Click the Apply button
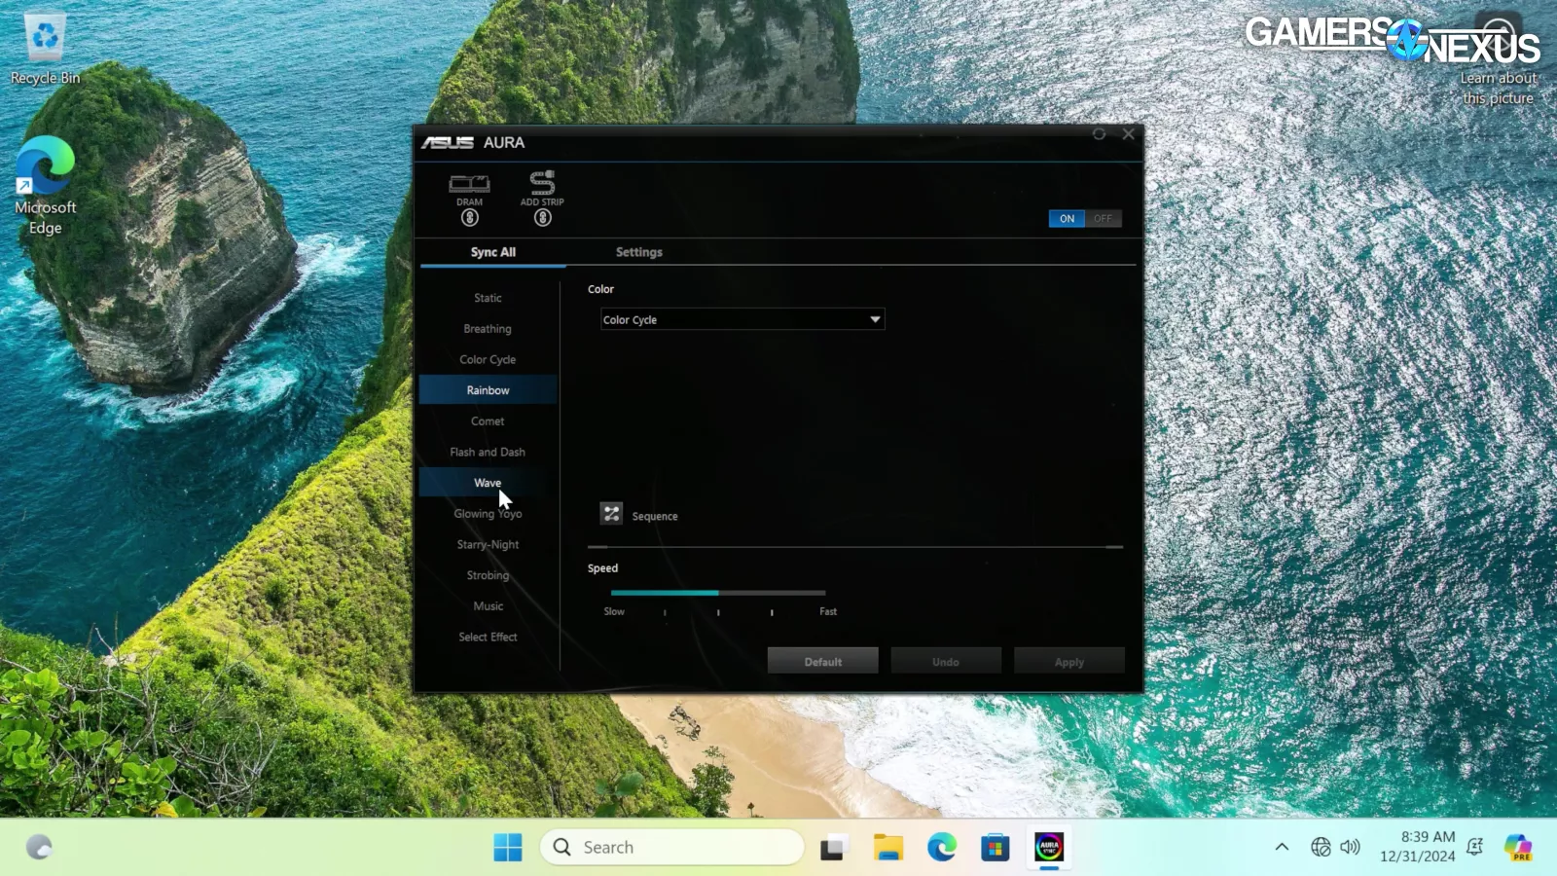The height and width of the screenshot is (876, 1557). [x=1068, y=662]
